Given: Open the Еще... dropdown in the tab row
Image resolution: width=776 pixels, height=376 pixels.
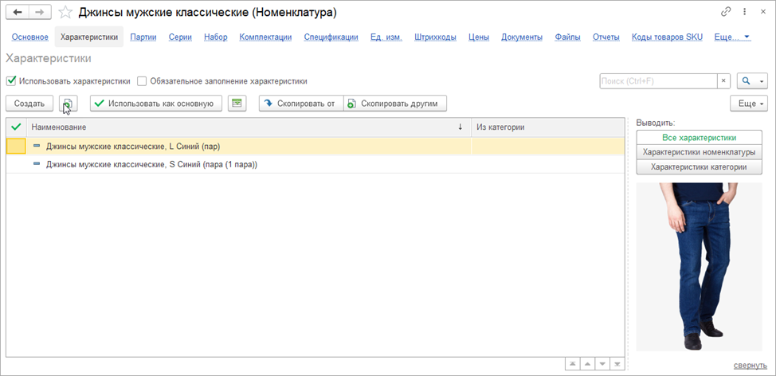Looking at the screenshot, I should (x=732, y=37).
